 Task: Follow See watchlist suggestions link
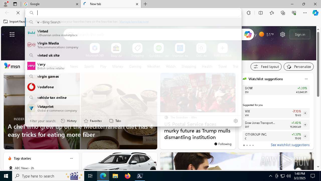(x=290, y=145)
